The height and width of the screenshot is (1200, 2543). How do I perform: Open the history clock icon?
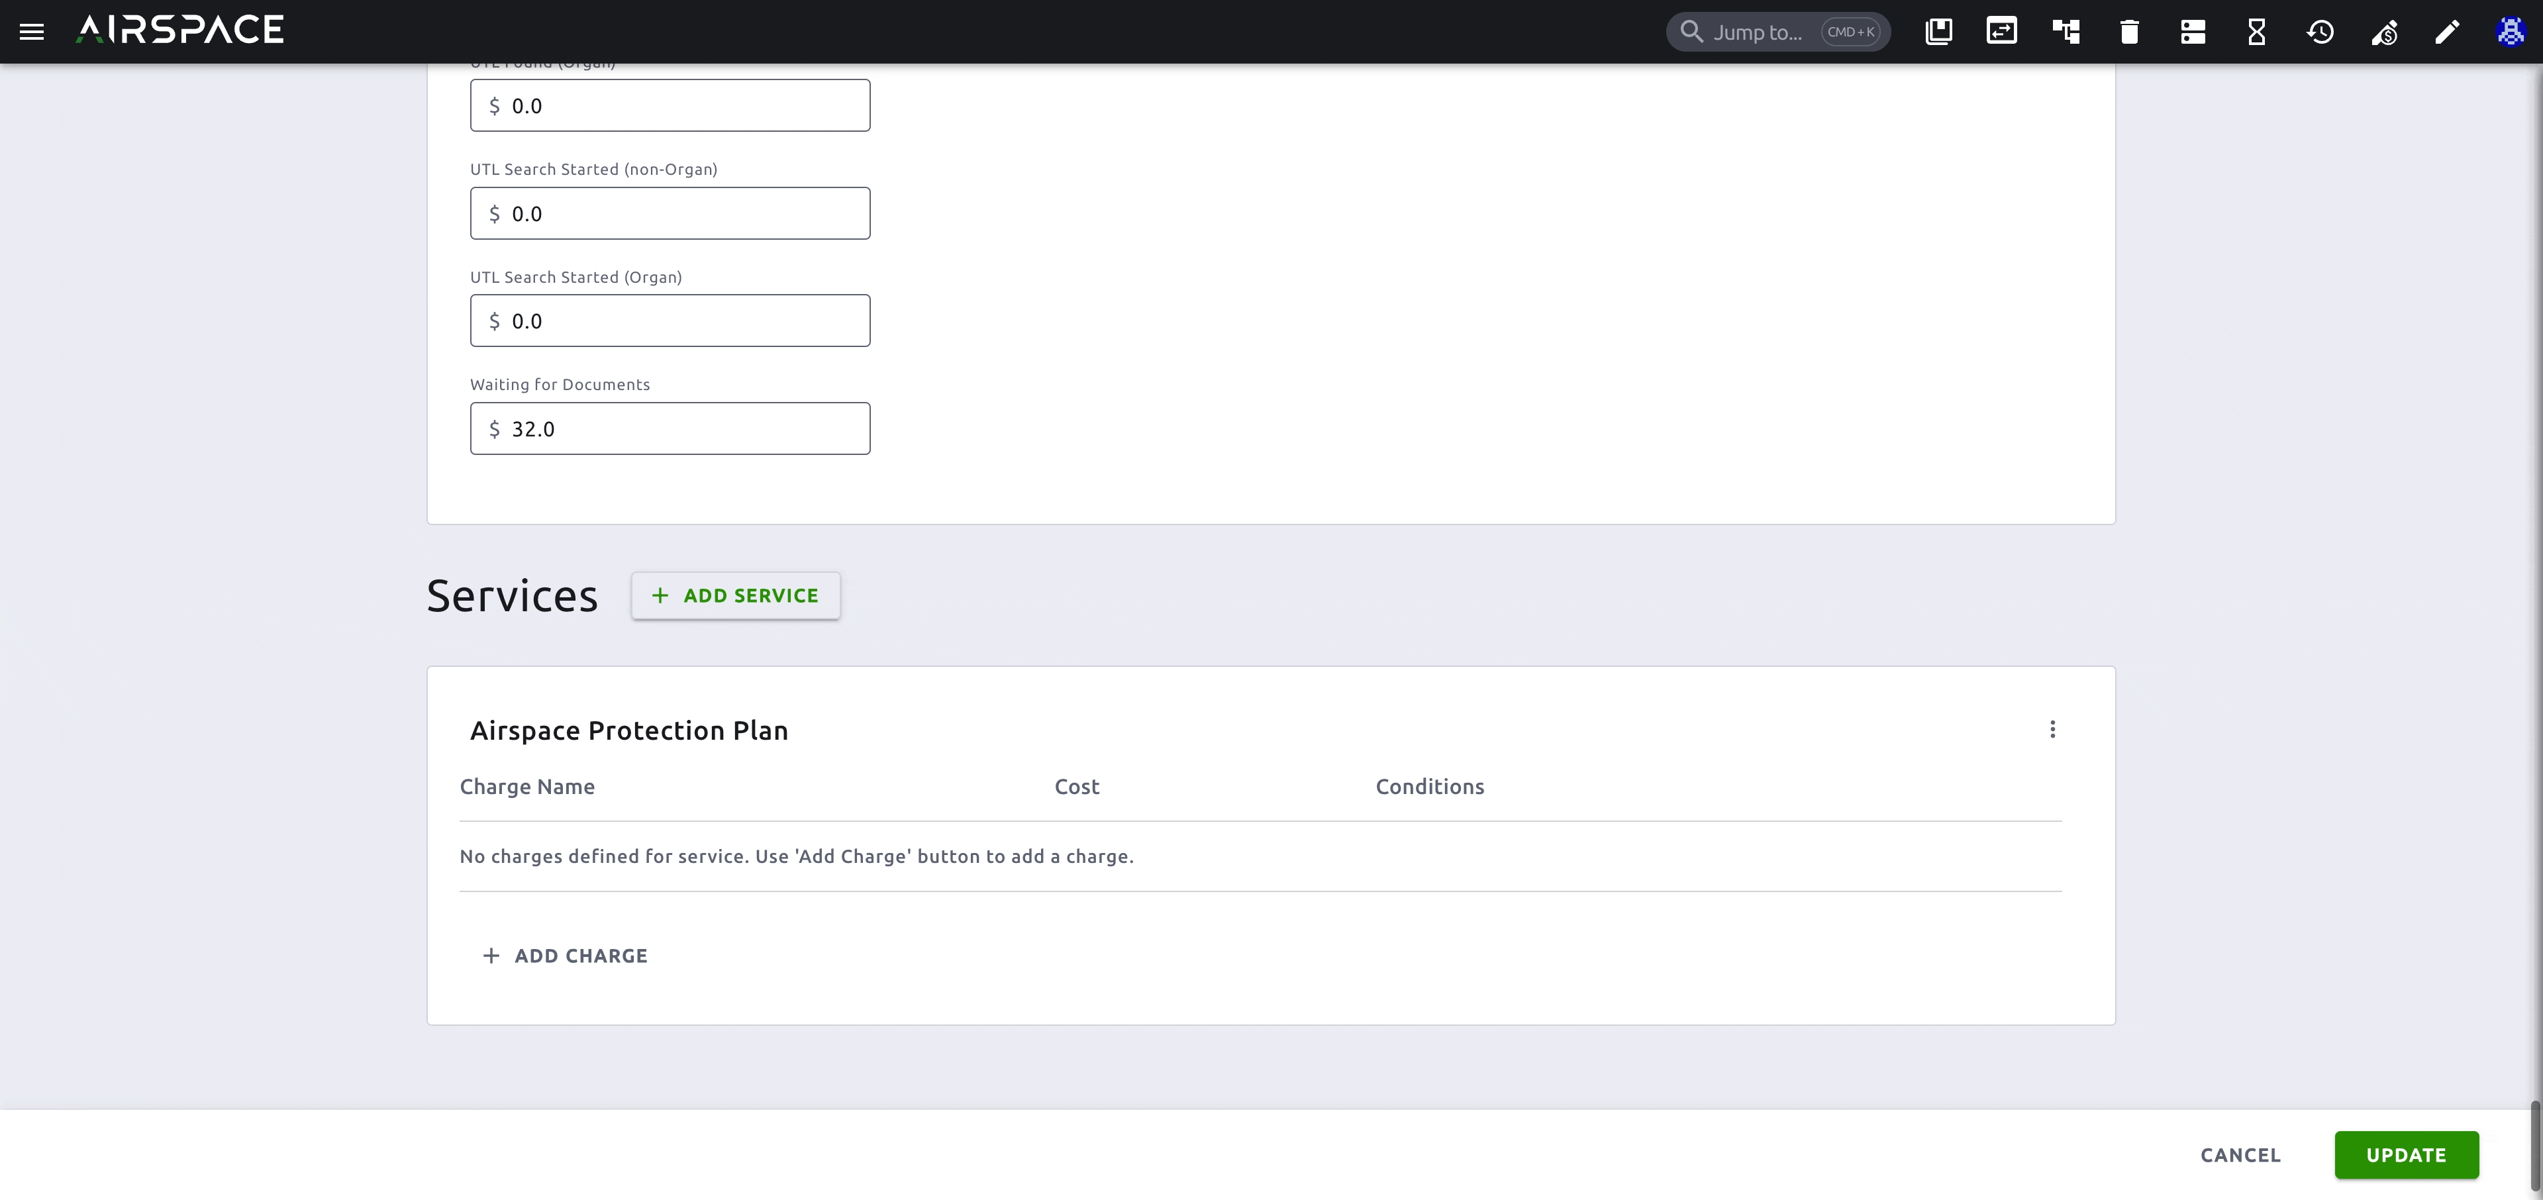coord(2320,32)
